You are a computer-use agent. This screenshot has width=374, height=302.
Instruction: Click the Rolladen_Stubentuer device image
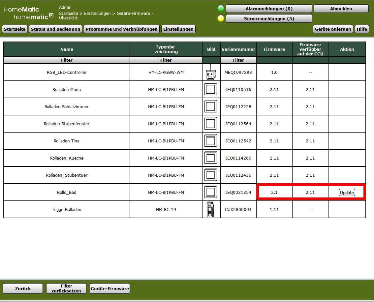point(211,175)
